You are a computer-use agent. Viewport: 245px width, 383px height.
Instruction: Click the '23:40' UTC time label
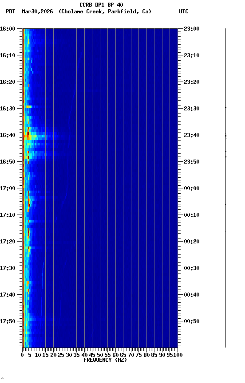click(192, 135)
